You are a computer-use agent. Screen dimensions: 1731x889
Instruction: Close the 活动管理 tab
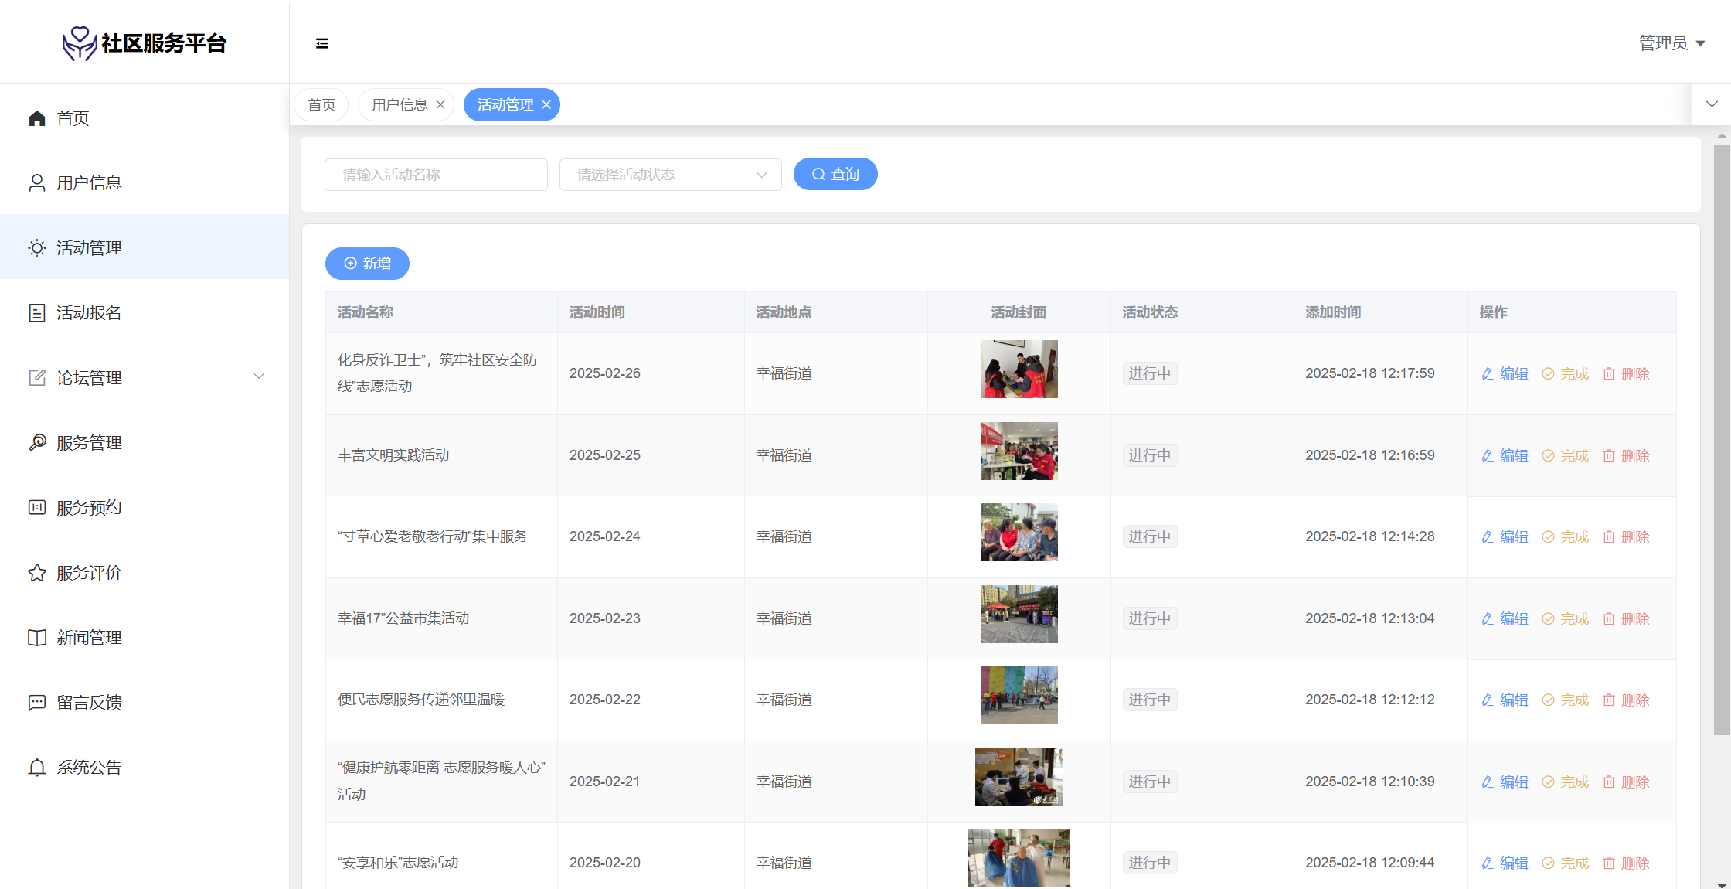pyautogui.click(x=546, y=105)
